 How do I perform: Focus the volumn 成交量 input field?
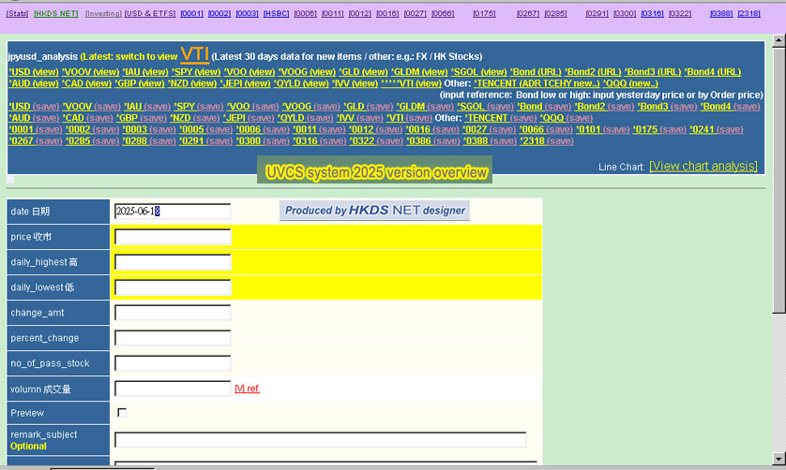click(173, 389)
